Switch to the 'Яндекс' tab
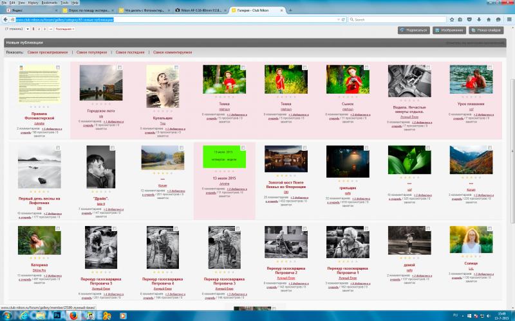The height and width of the screenshot is (321, 515). tap(32, 10)
